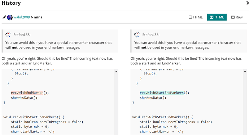Click the '6 mins' timestamp
This screenshot has height=136, width=249.
(x=36, y=17)
